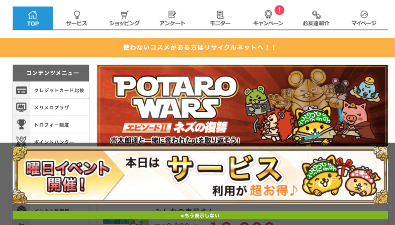Click the orange リサイクルネット announcement banner
The height and width of the screenshot is (225, 395).
tap(197, 47)
